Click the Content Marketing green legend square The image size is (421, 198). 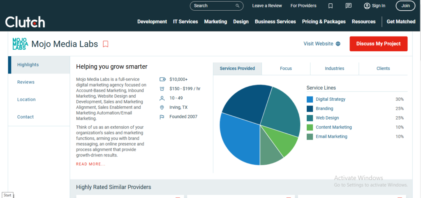[x=310, y=127]
